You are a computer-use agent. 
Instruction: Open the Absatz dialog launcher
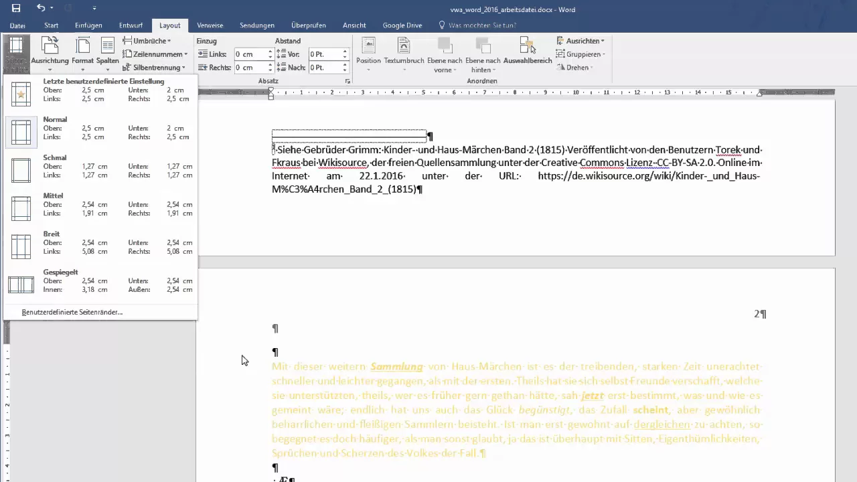(x=347, y=81)
